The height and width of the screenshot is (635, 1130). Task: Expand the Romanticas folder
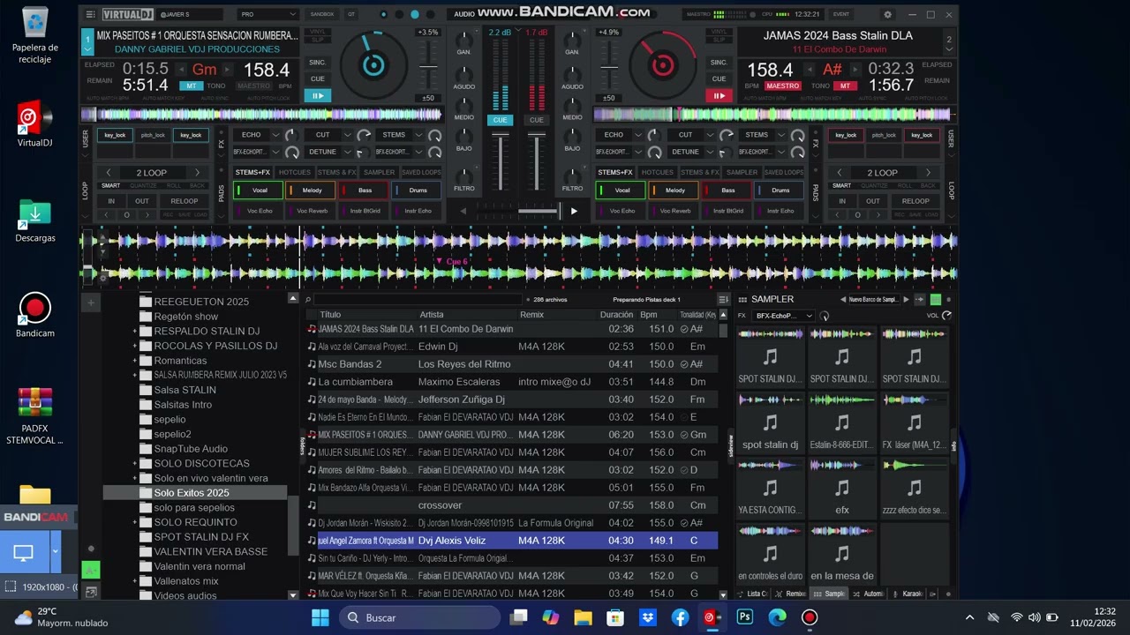point(135,361)
